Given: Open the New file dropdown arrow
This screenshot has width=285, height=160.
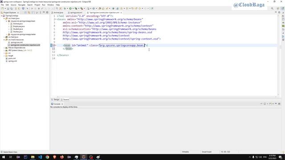Looking at the screenshot, I should point(5,8).
